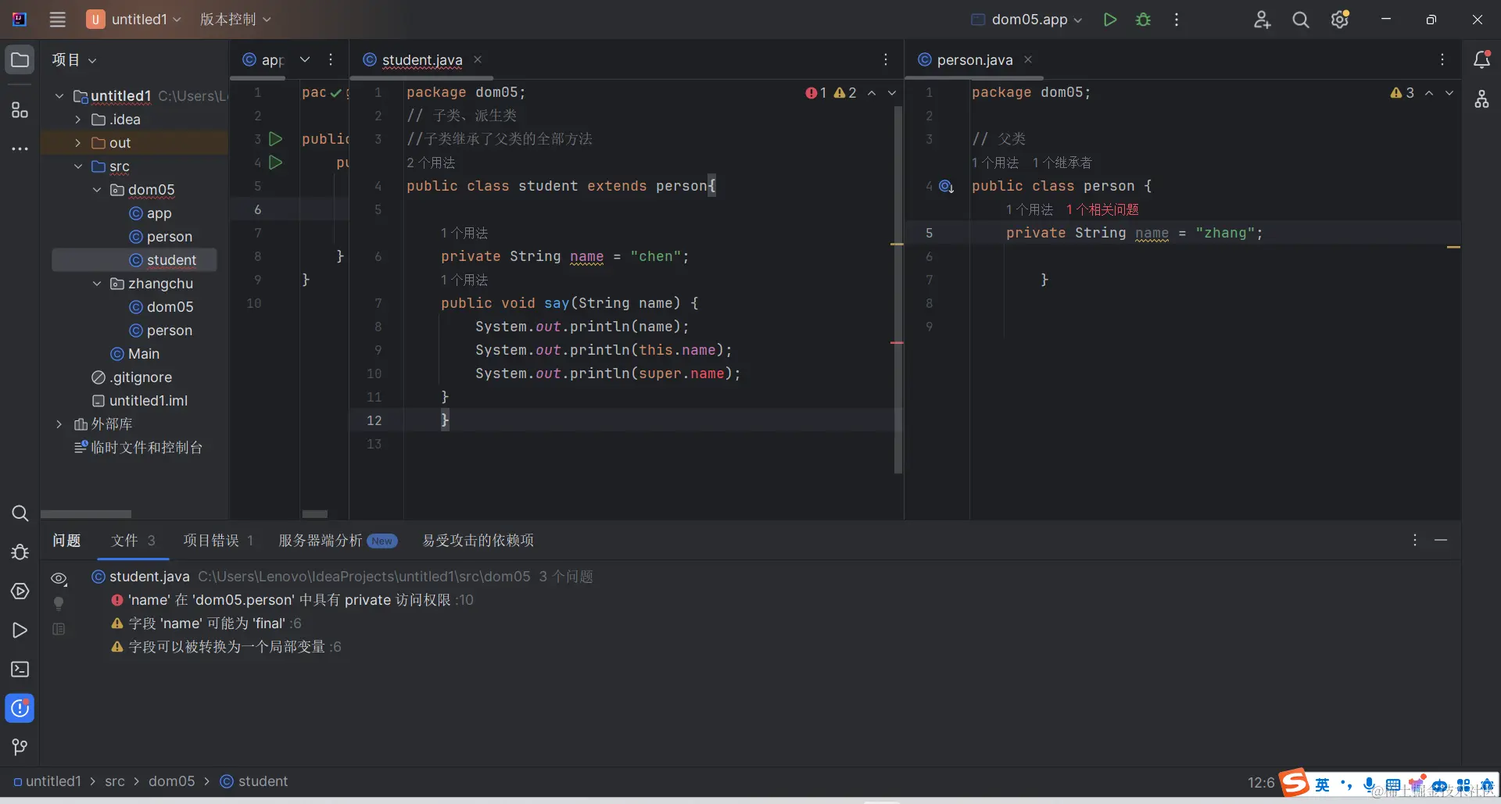
Task: Open student.java tab options menu
Action: point(885,59)
